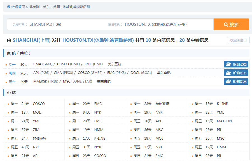Click the orange 搜索 button
Screen dimensions: 252x162
(231, 24)
